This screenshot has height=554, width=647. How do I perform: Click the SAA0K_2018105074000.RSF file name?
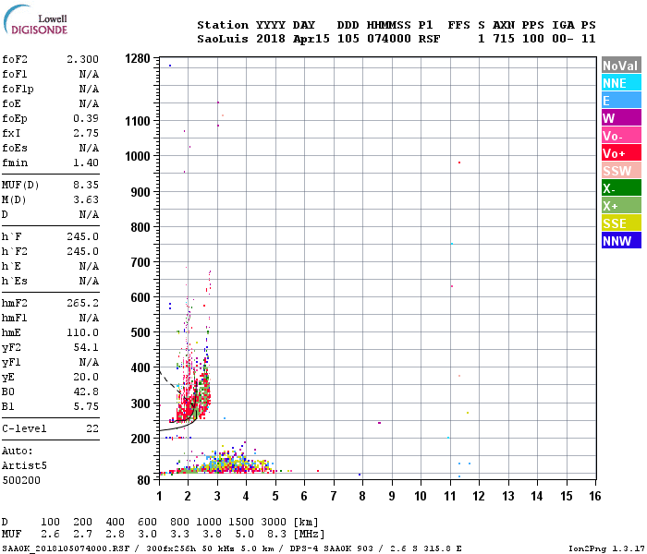(66, 548)
